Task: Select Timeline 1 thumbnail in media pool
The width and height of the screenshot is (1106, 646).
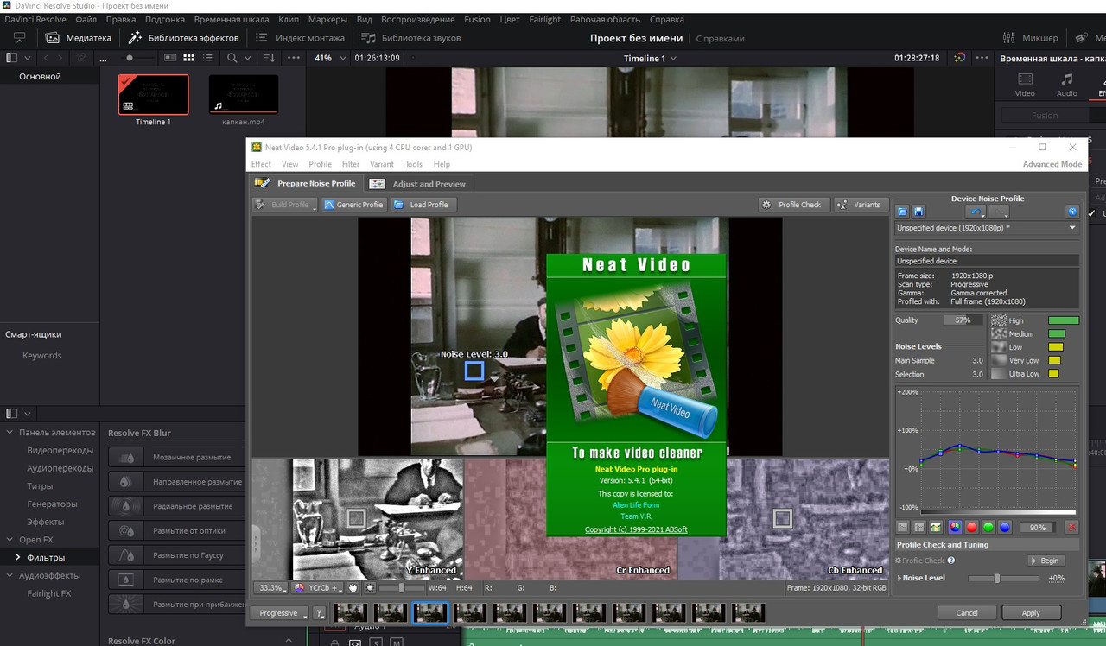Action: click(x=153, y=94)
